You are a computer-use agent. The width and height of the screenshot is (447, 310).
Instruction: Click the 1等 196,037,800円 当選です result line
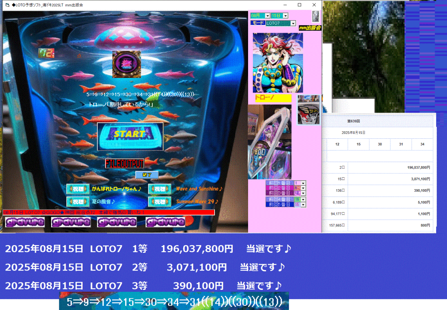click(148, 248)
